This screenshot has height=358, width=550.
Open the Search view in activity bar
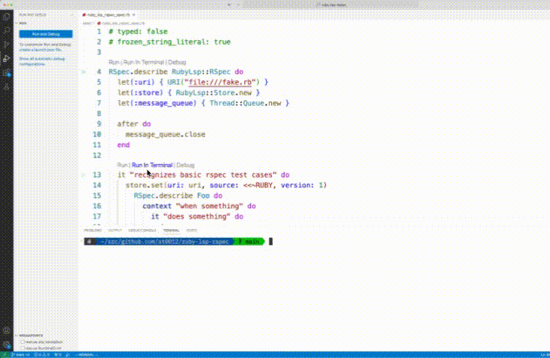tap(7, 31)
